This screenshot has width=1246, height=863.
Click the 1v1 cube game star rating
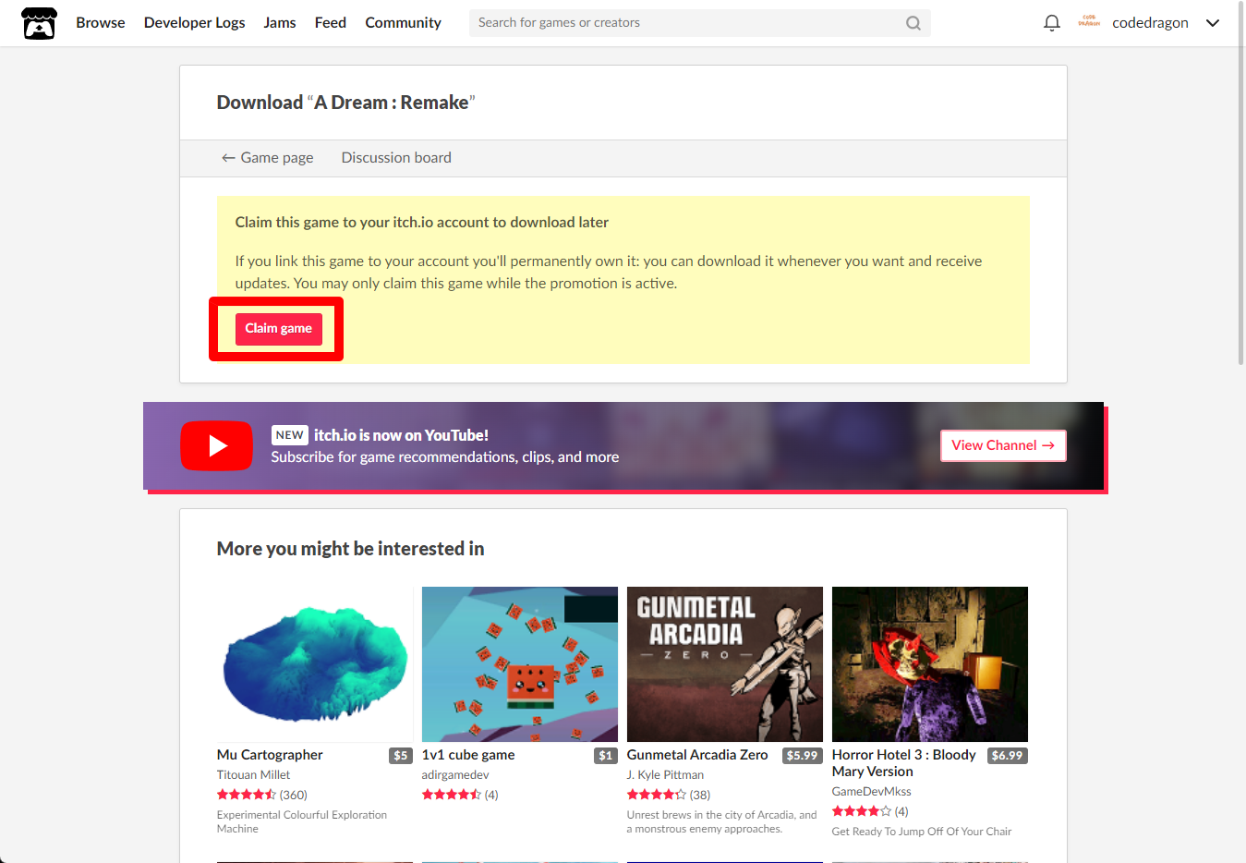click(460, 795)
